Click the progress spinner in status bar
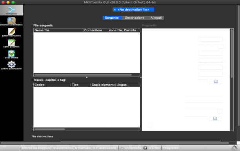 pyautogui.click(x=235, y=148)
